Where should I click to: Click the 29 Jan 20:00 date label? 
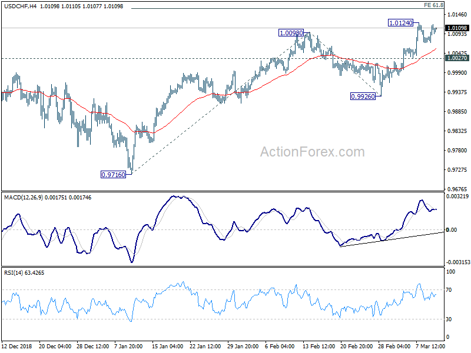(243, 346)
